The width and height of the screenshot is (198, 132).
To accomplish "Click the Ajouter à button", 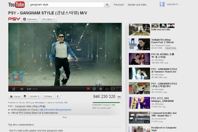I will (x=35, y=96).
